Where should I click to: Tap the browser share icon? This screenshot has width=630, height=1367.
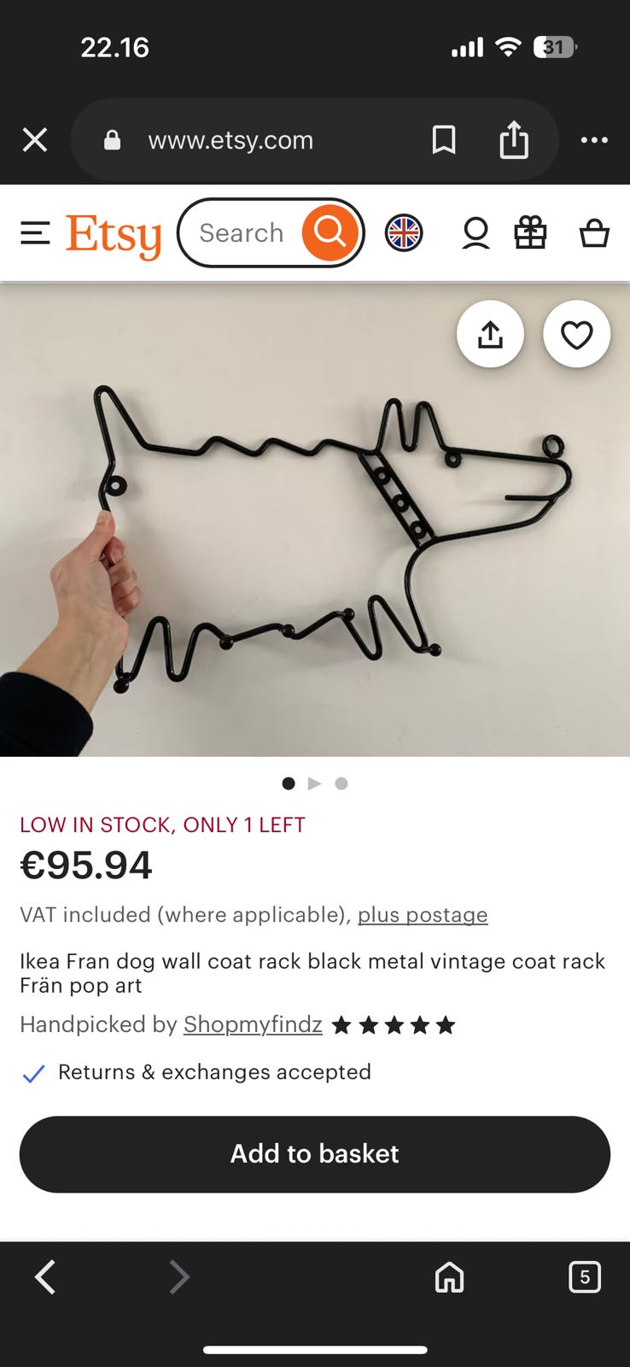tap(514, 139)
